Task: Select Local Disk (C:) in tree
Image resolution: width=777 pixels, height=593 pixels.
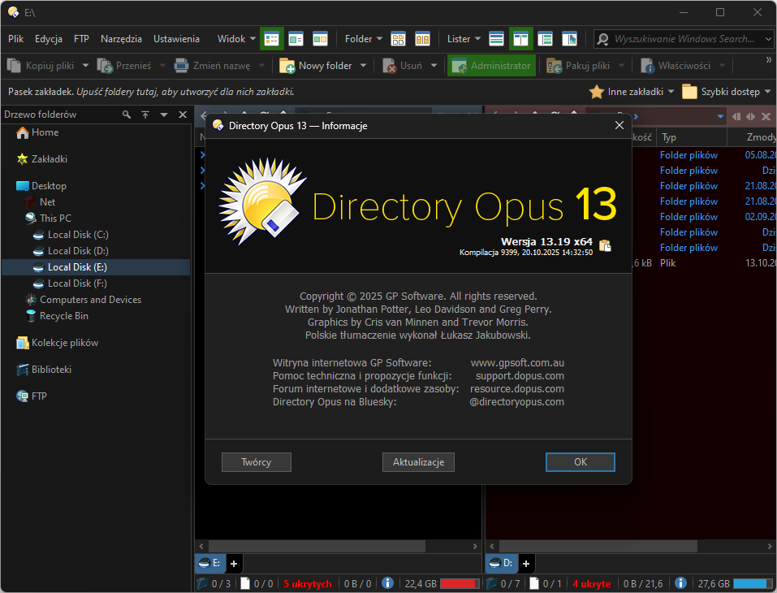Action: [71, 235]
